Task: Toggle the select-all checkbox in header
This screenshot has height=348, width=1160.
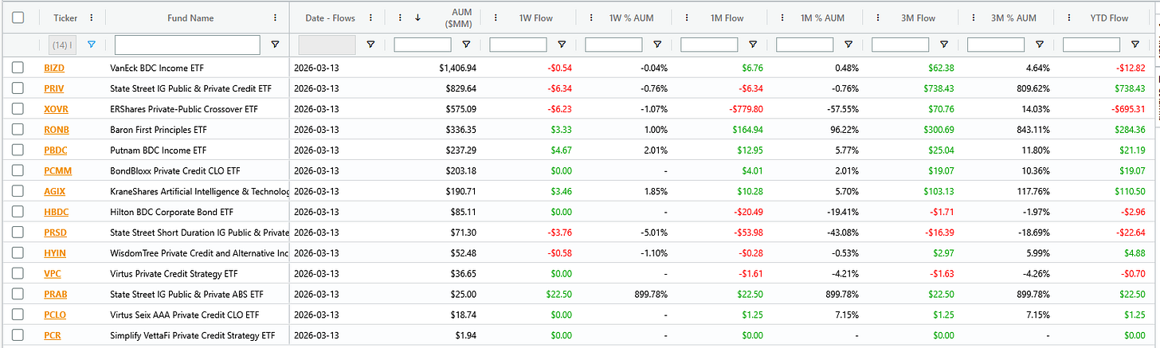Action: (18, 18)
